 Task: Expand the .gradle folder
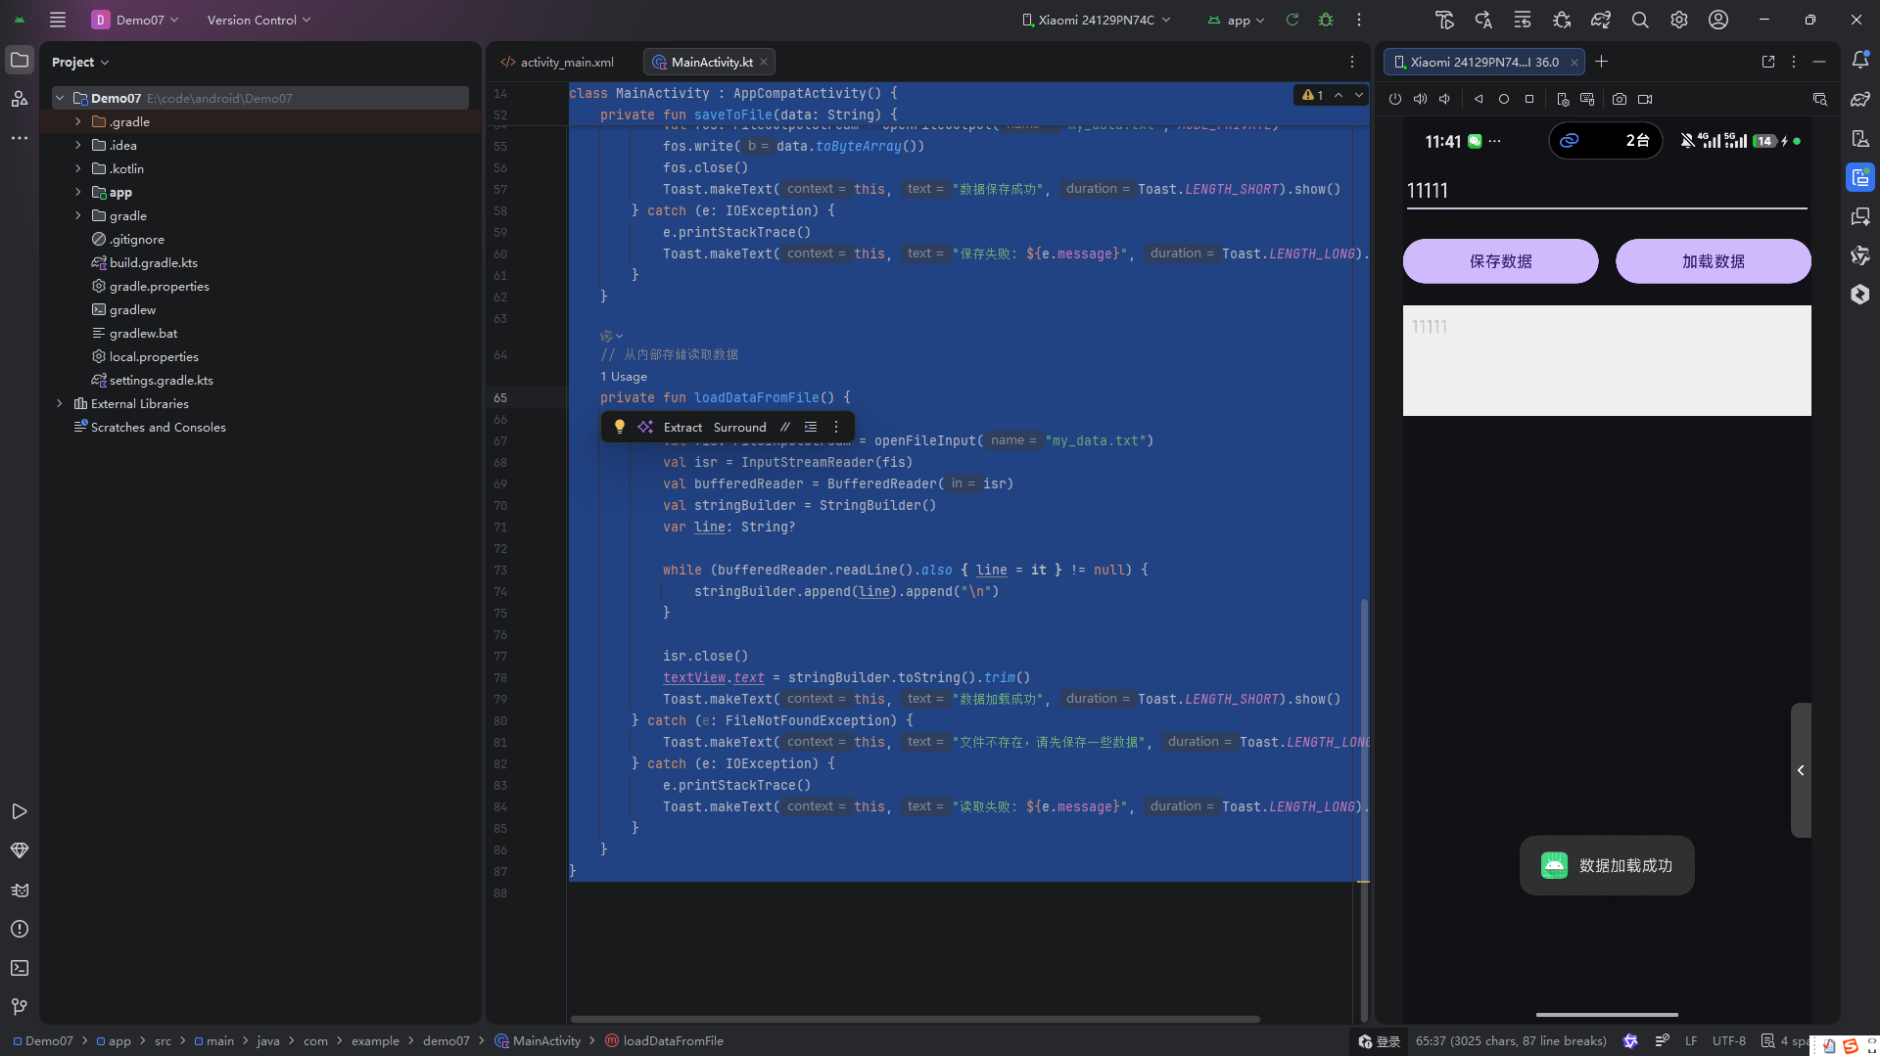(78, 121)
